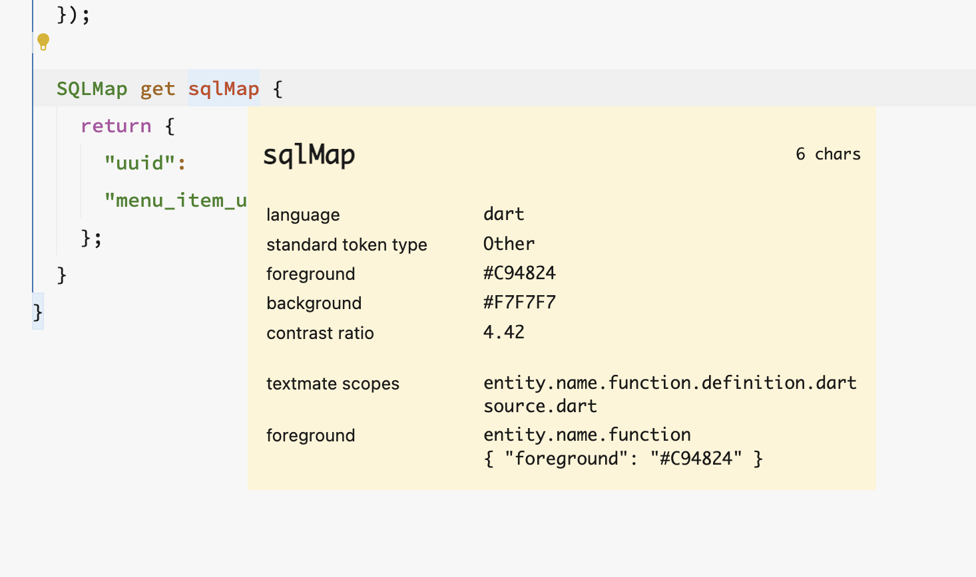Select the background color value '#F7F7F7'

[x=520, y=302]
